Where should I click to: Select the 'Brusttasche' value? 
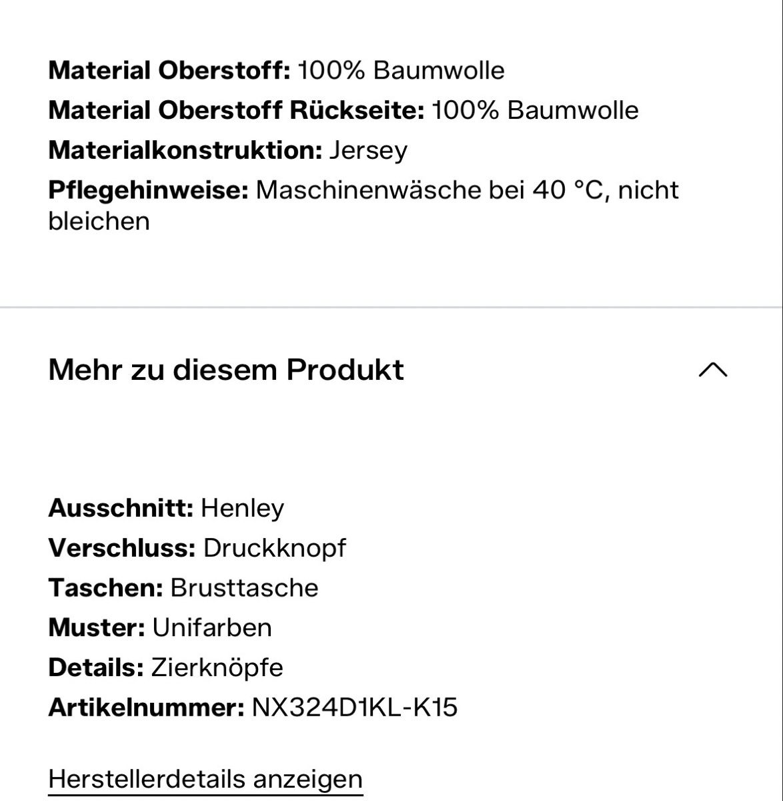pos(244,589)
